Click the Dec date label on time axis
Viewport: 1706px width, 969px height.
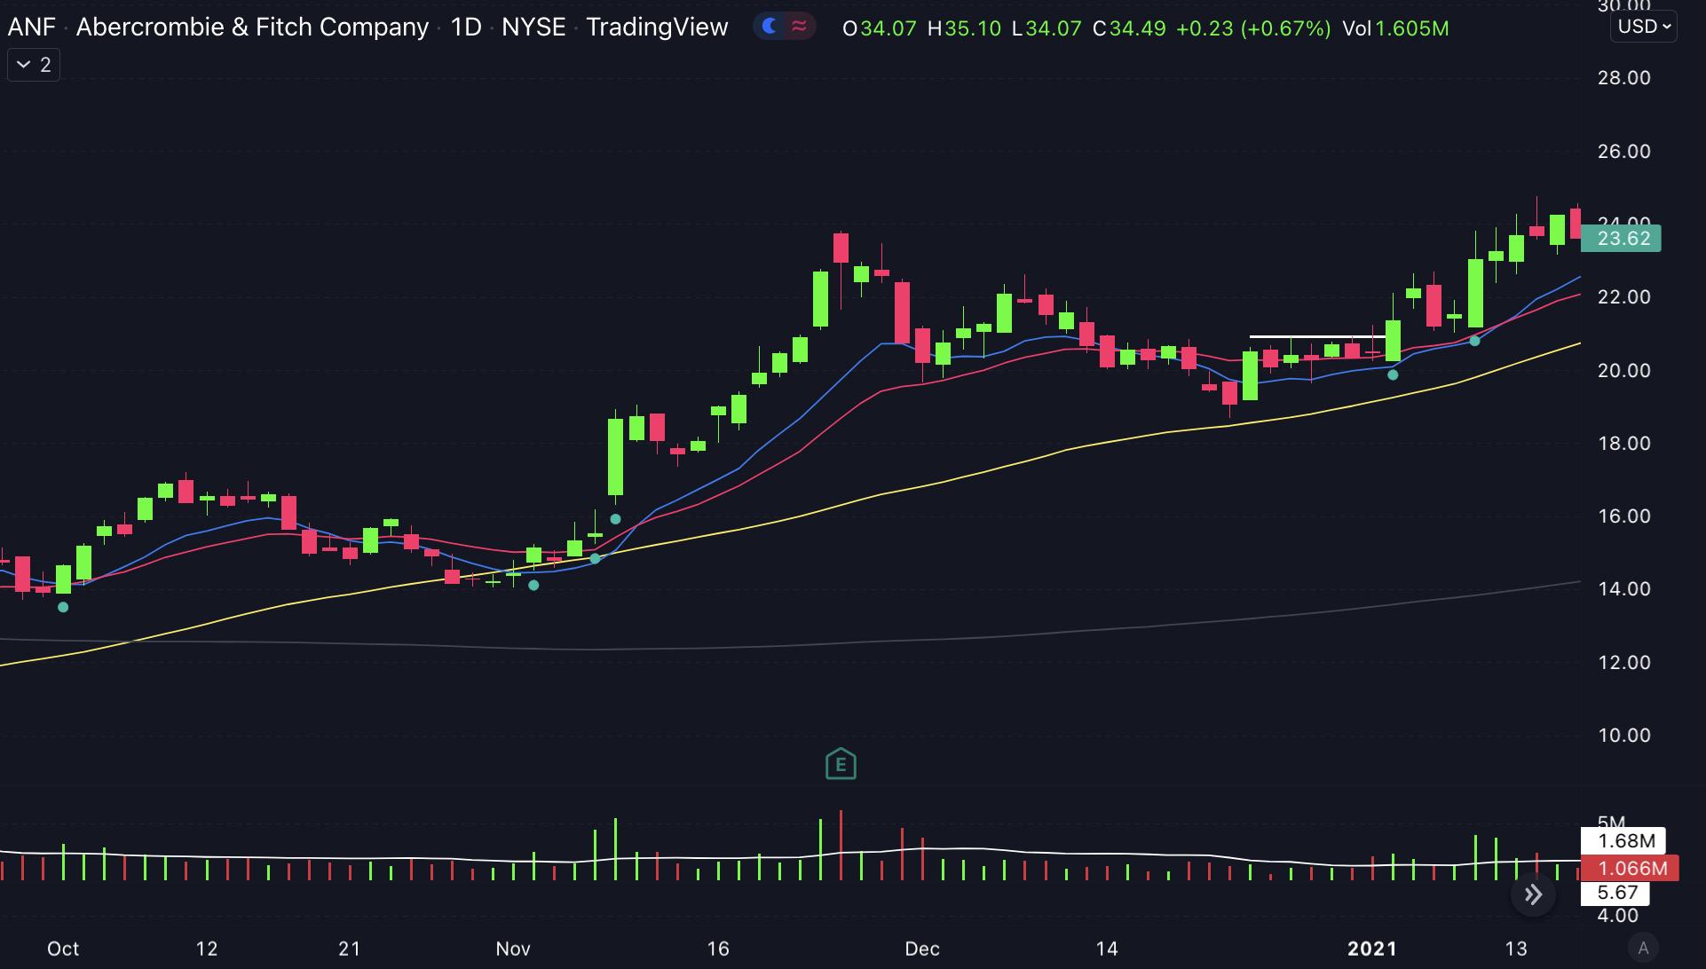(x=922, y=949)
